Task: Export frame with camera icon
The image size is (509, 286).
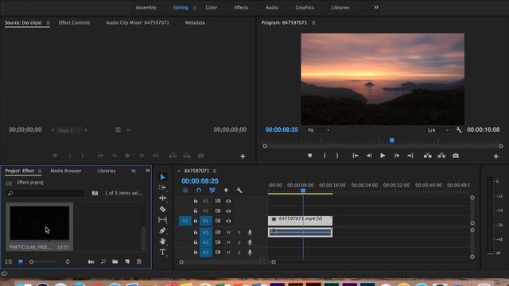Action: coord(456,156)
